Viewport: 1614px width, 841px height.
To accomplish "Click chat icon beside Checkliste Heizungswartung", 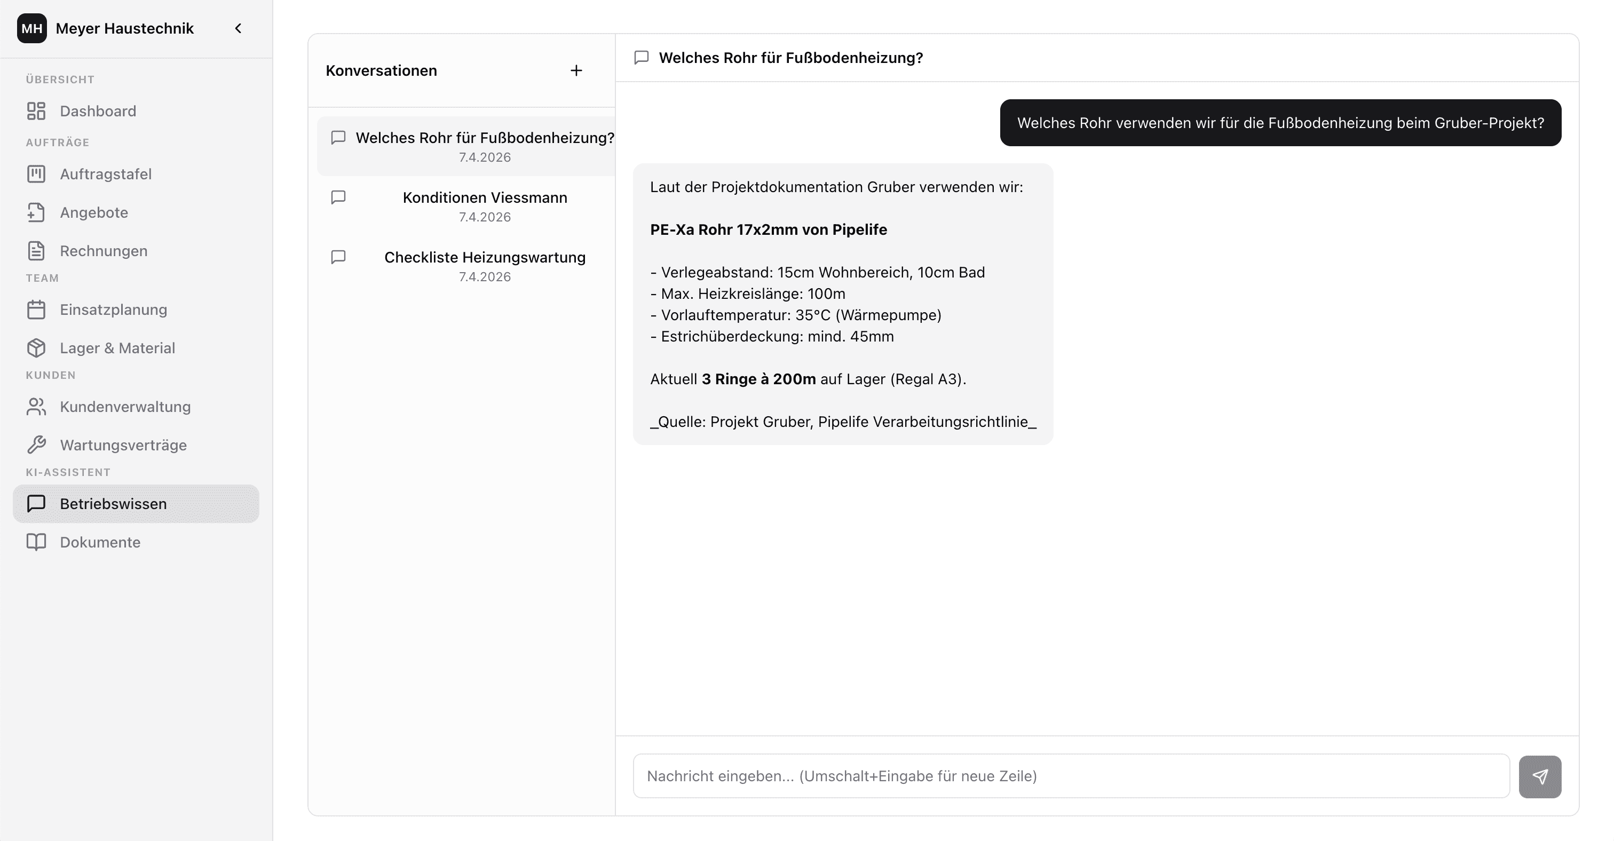I will [x=338, y=257].
